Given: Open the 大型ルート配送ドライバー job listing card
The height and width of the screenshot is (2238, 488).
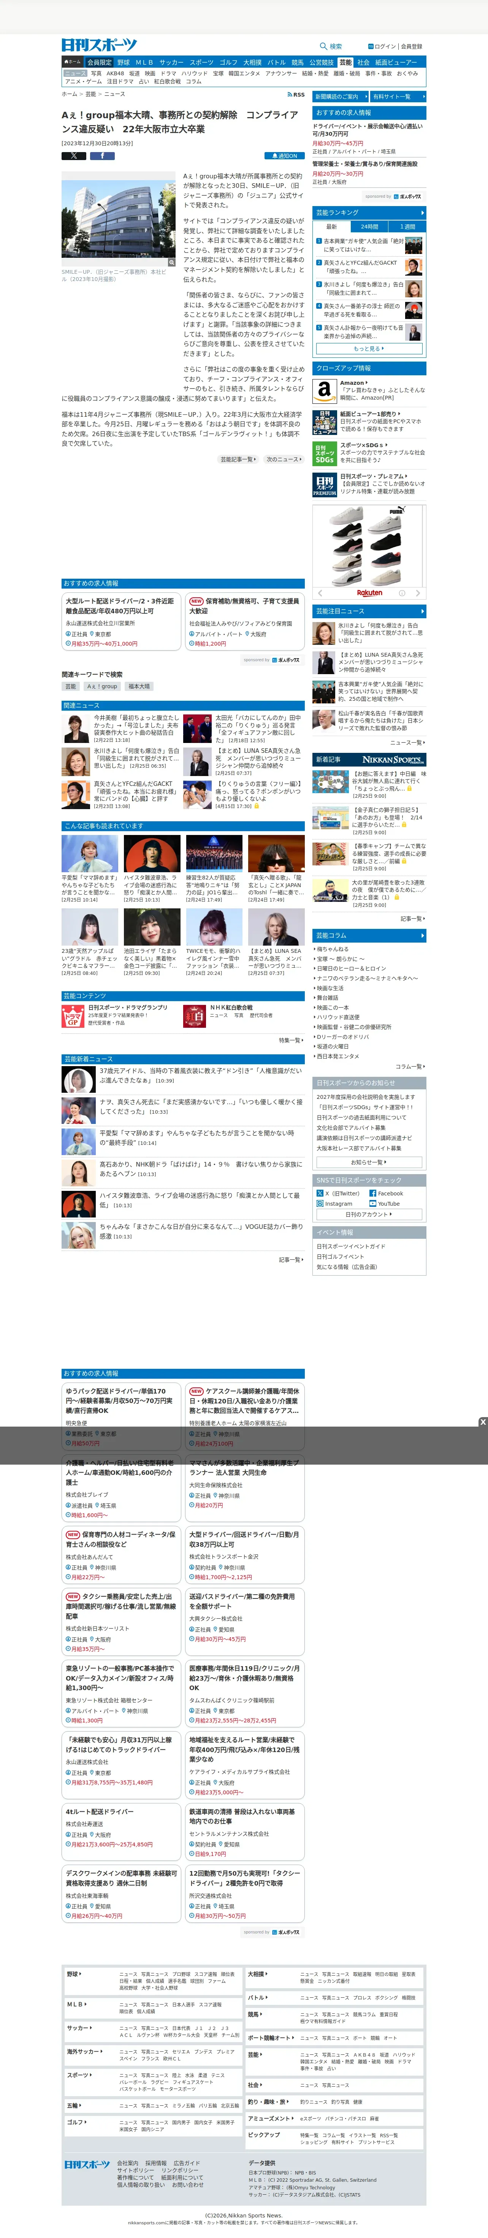Looking at the screenshot, I should 122,622.
